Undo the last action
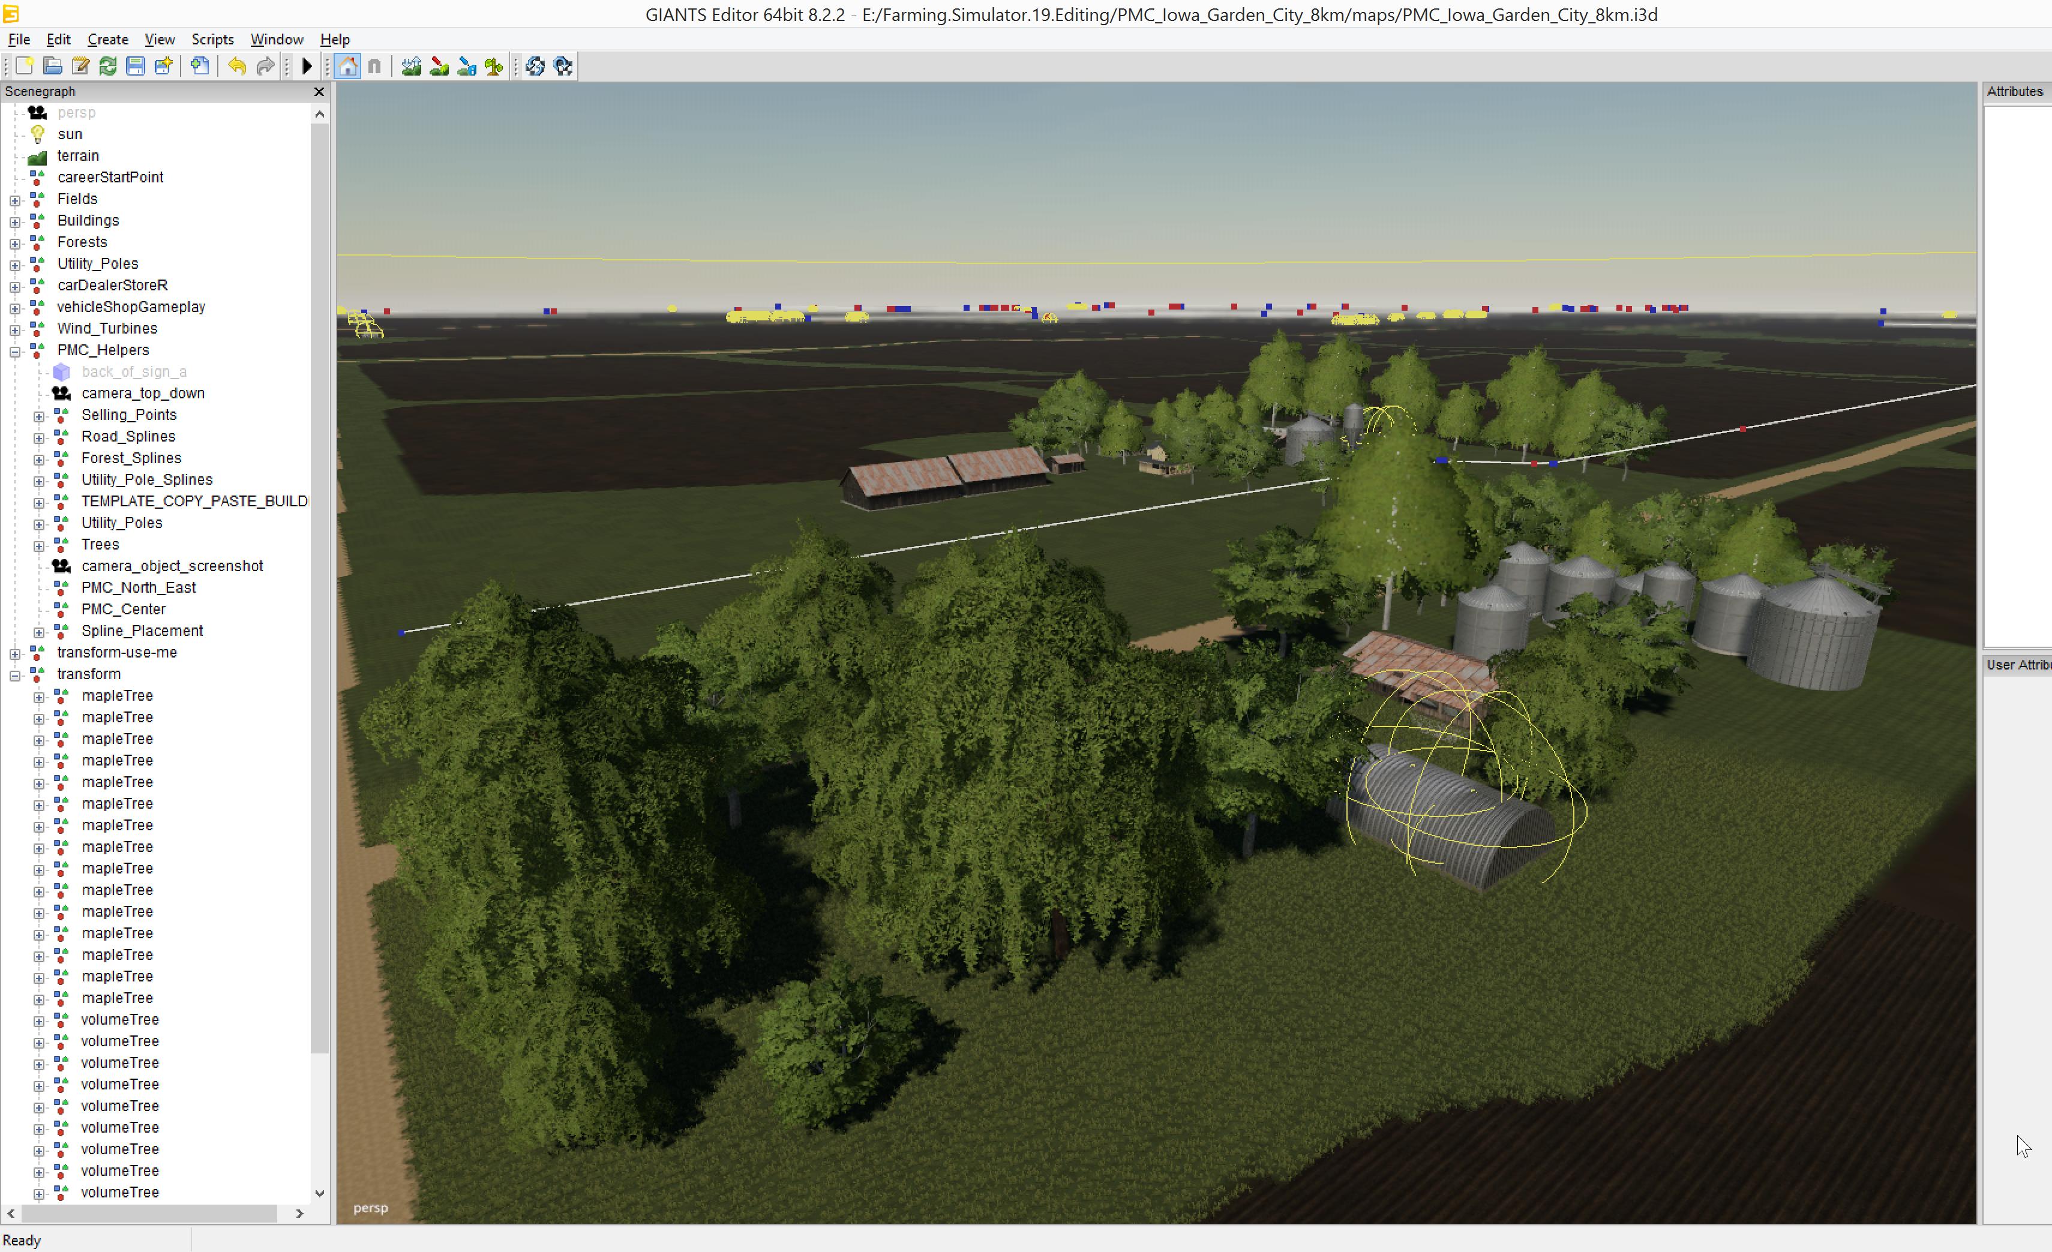 pyautogui.click(x=238, y=67)
